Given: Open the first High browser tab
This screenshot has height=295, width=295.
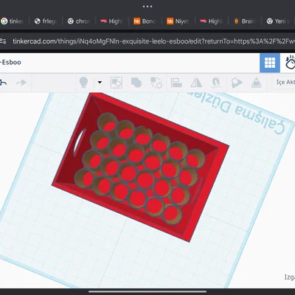Looking at the screenshot, I should tap(112, 21).
